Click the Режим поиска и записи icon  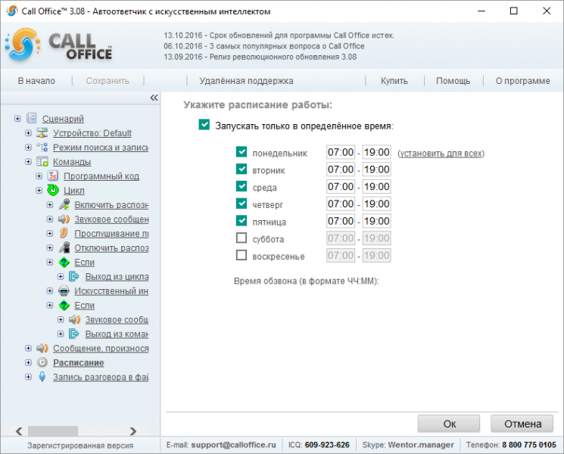tap(42, 147)
